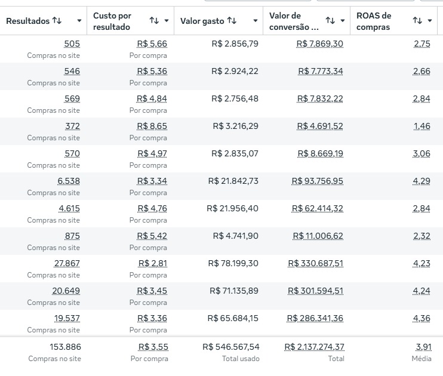Click conversion value R$ 7.773,34

[321, 71]
